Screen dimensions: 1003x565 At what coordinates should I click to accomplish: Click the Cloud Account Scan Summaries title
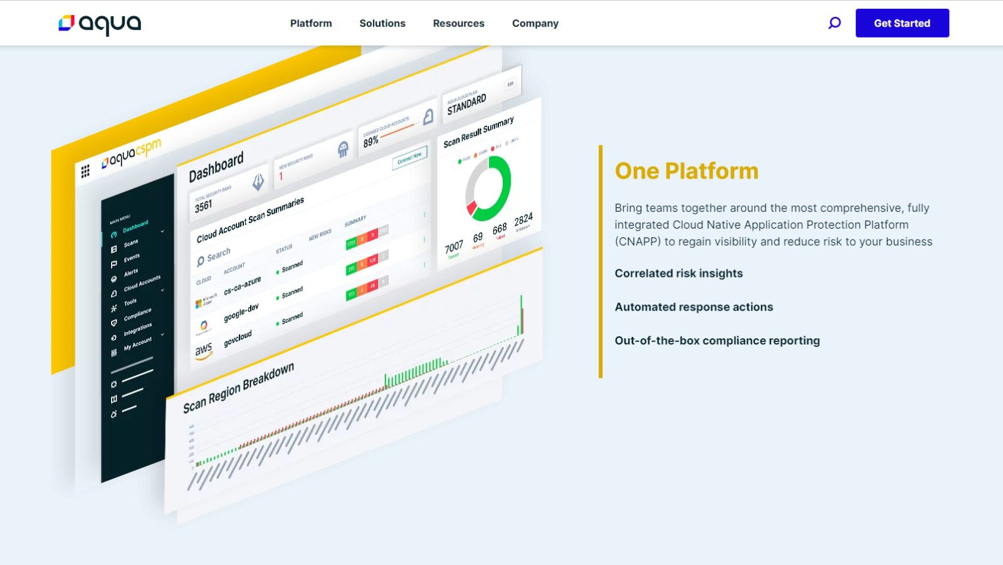click(x=250, y=220)
